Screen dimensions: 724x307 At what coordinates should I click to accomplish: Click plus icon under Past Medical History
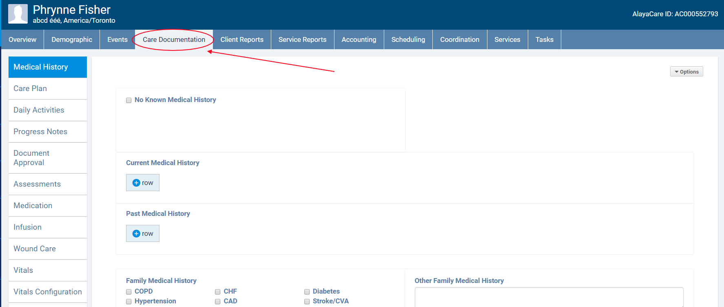136,234
